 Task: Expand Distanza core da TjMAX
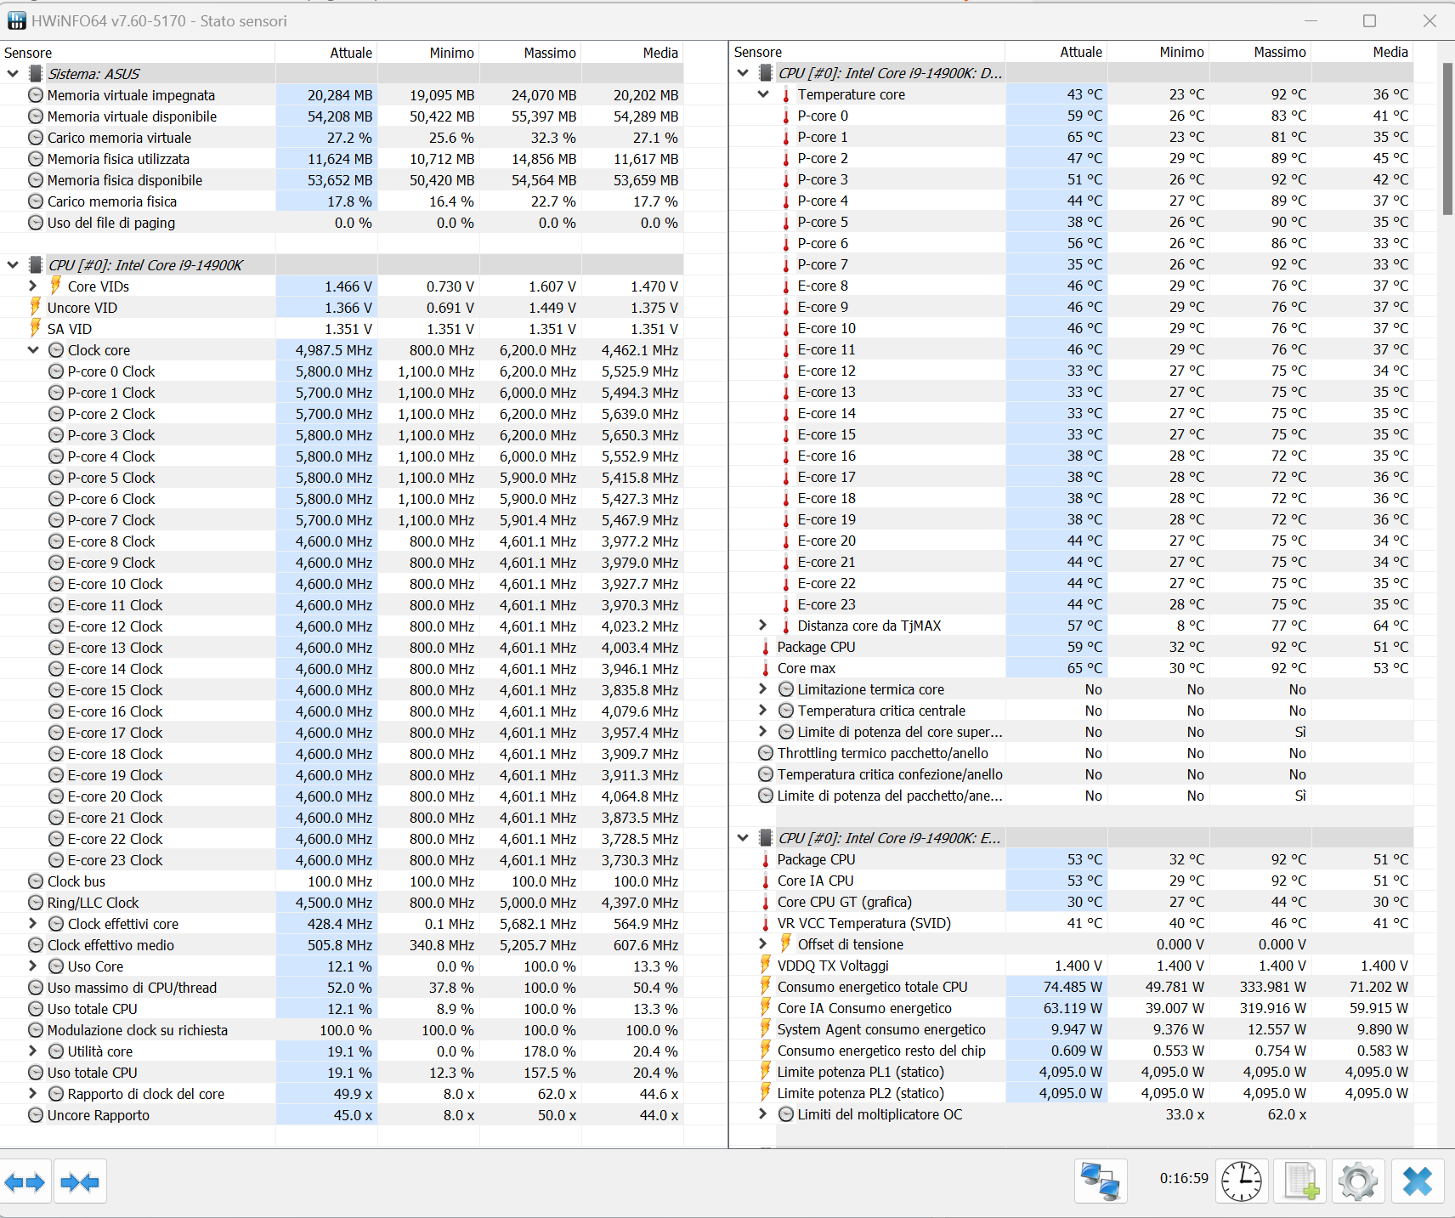[x=763, y=626]
